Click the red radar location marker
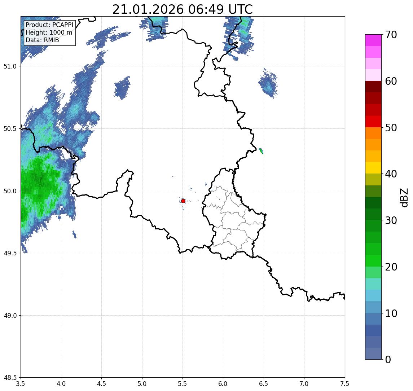Image resolution: width=413 pixels, height=391 pixels. [183, 201]
